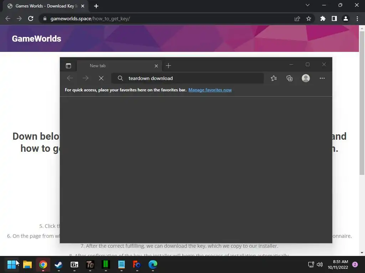Click Edge forward arrow button
This screenshot has height=273, width=365.
pos(86,78)
